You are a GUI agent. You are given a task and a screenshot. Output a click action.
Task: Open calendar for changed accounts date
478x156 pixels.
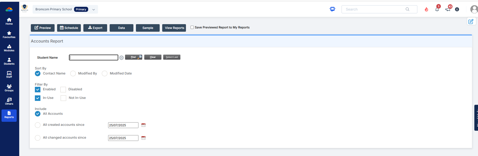pos(144,138)
